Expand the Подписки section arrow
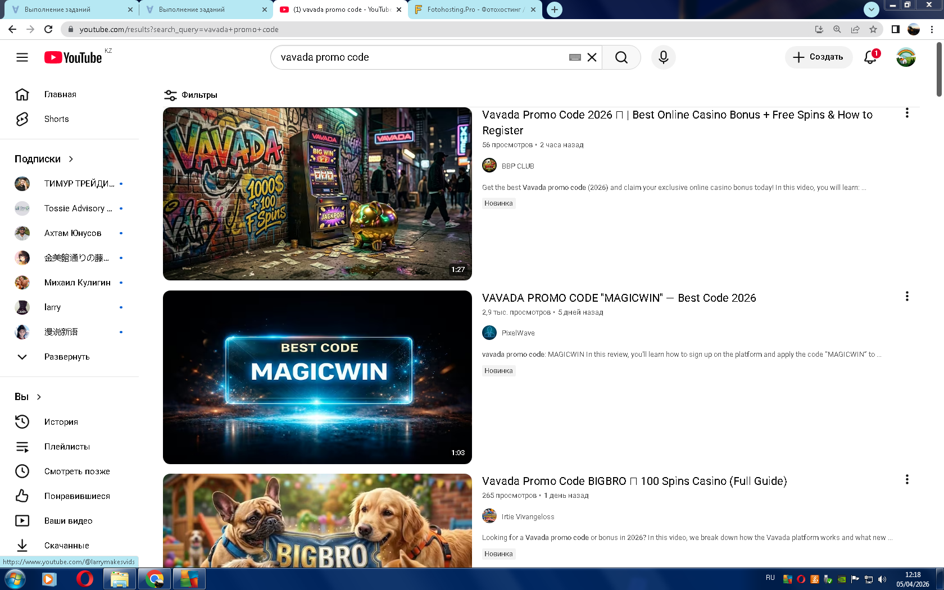 (71, 159)
